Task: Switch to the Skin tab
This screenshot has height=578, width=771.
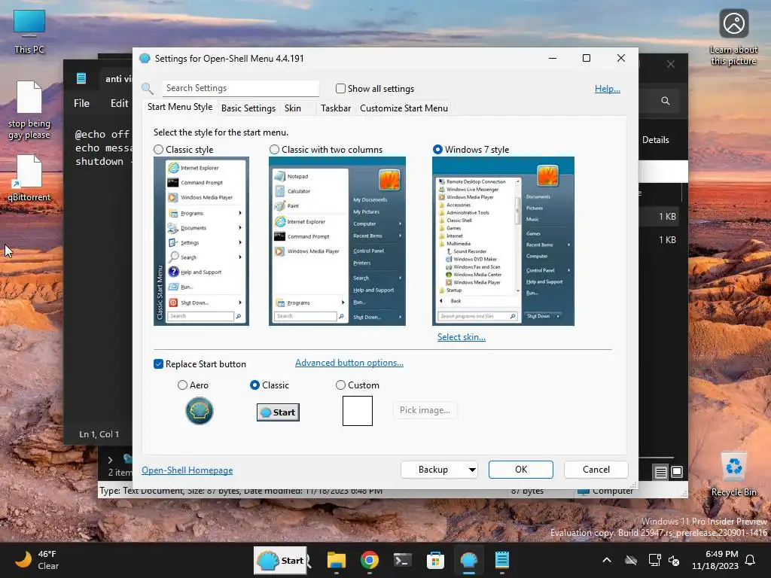Action: [293, 108]
